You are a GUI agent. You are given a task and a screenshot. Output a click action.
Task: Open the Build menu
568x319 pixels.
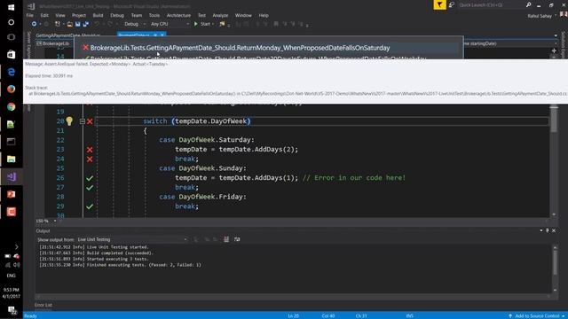click(98, 16)
